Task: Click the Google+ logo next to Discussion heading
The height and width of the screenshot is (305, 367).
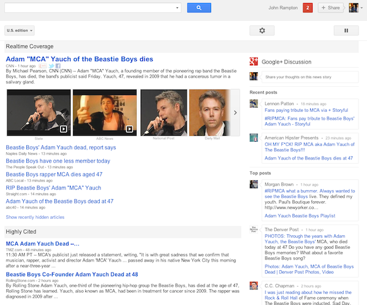Action: pos(254,61)
